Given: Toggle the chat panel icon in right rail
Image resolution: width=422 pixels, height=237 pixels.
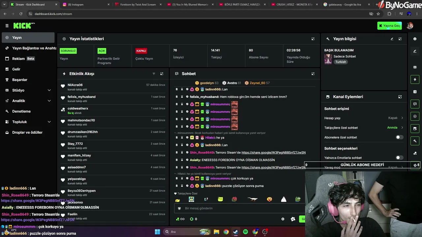Looking at the screenshot, I should pos(415,104).
